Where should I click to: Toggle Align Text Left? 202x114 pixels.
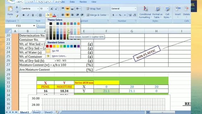(63, 15)
